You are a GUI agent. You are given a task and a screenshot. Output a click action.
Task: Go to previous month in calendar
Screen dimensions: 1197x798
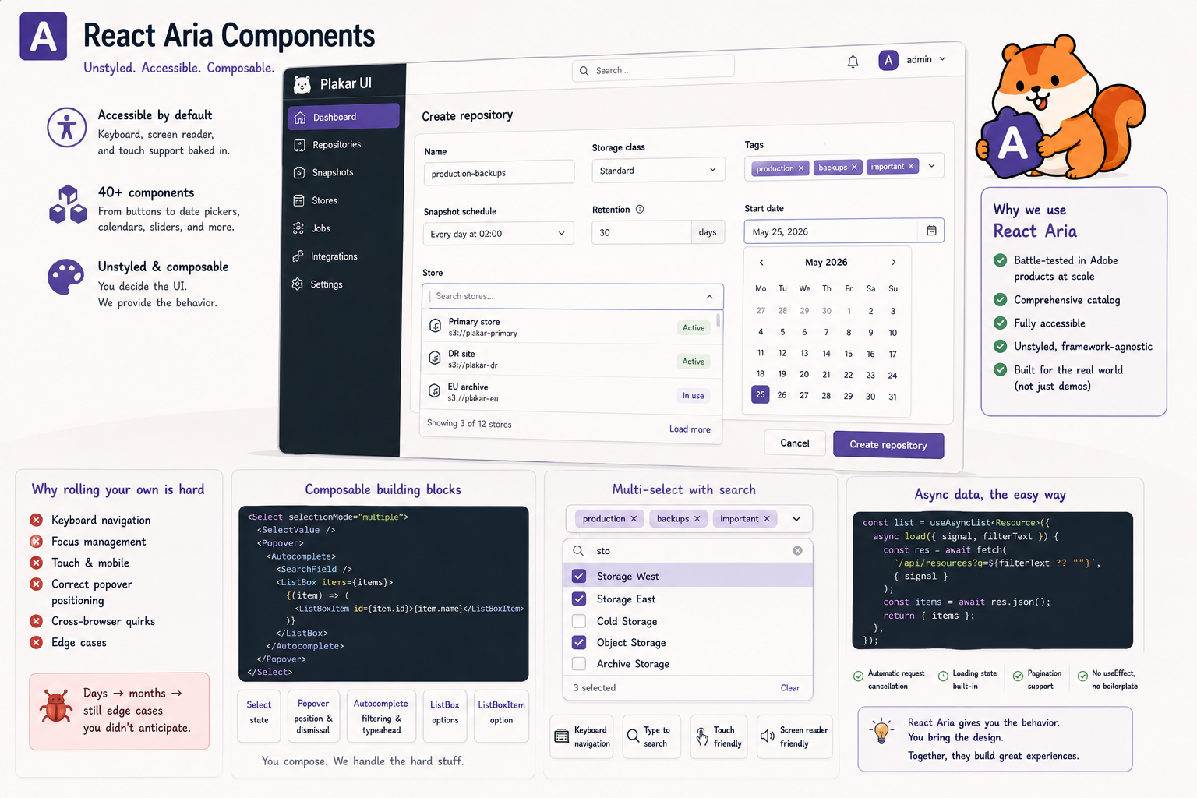pos(761,263)
